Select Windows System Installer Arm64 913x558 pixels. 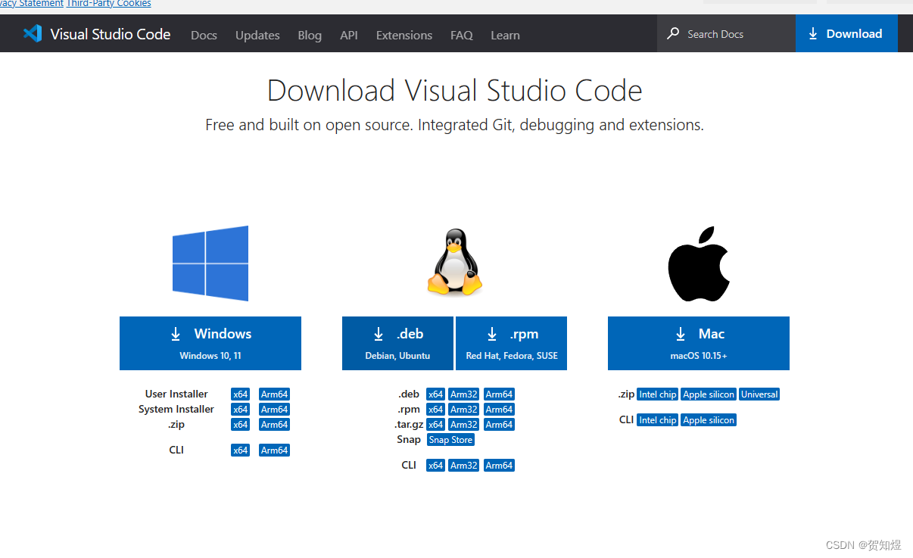[x=274, y=410]
